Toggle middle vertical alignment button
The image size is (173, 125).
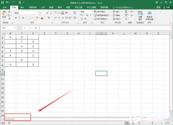click(x=59, y=13)
